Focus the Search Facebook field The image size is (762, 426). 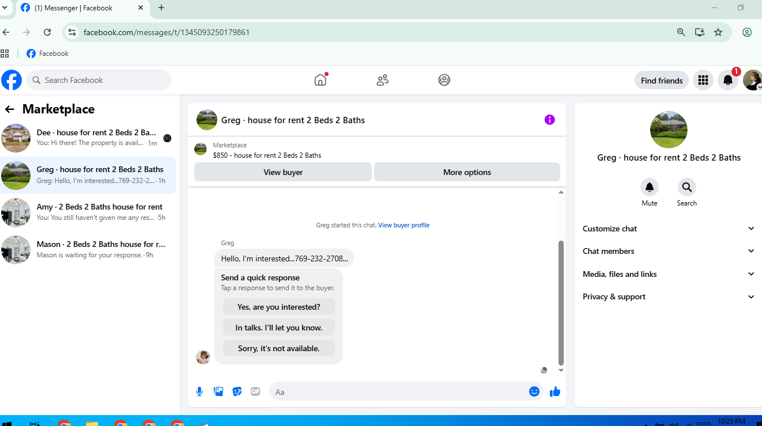tap(99, 80)
